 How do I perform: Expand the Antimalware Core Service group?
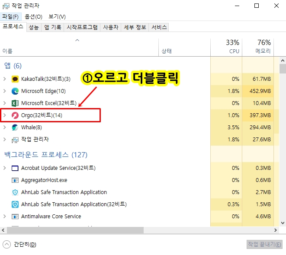[5, 217]
